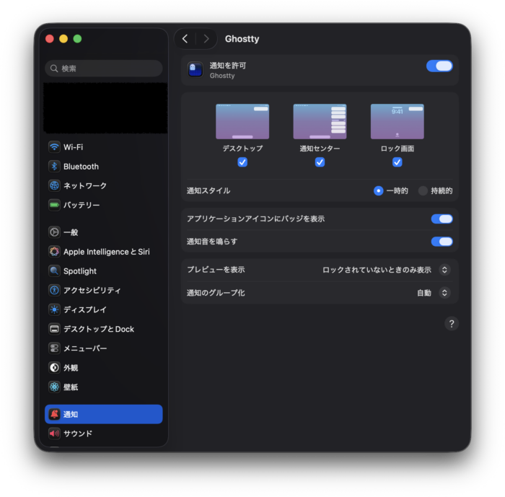This screenshot has width=505, height=497.
Task: Click the 検索 search field
Action: coord(103,69)
